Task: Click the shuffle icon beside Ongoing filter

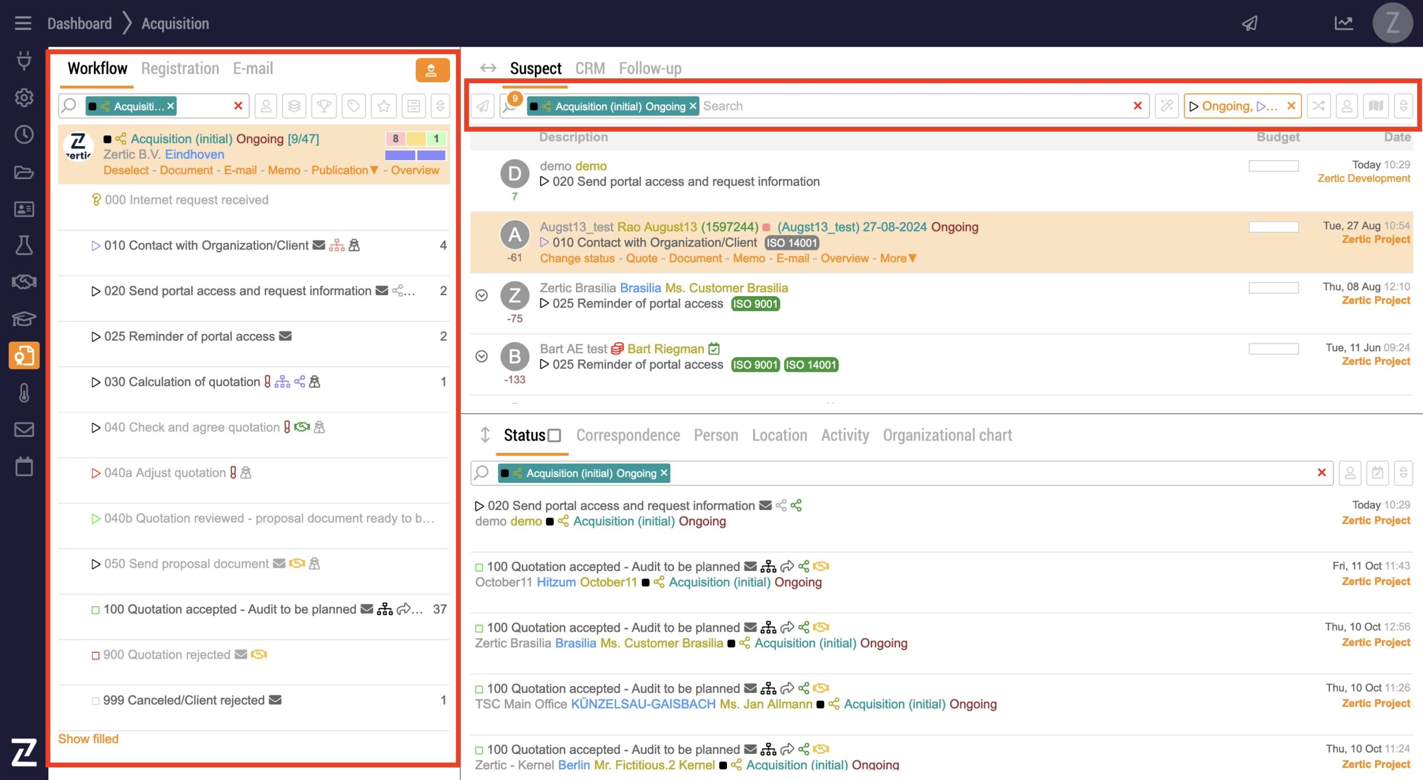Action: 1318,106
